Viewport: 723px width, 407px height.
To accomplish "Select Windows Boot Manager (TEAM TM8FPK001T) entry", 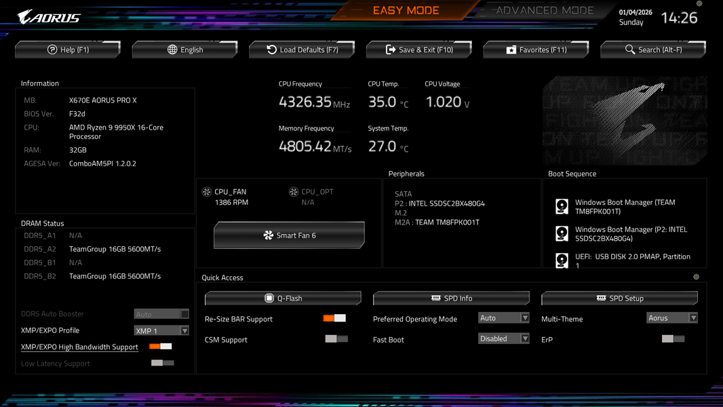I will (625, 206).
